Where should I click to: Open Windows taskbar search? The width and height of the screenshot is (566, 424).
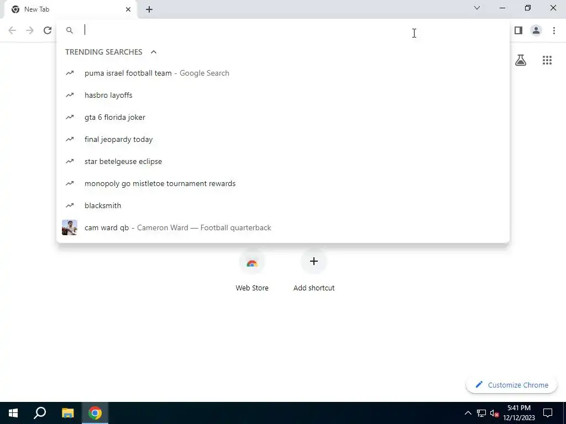click(x=40, y=413)
